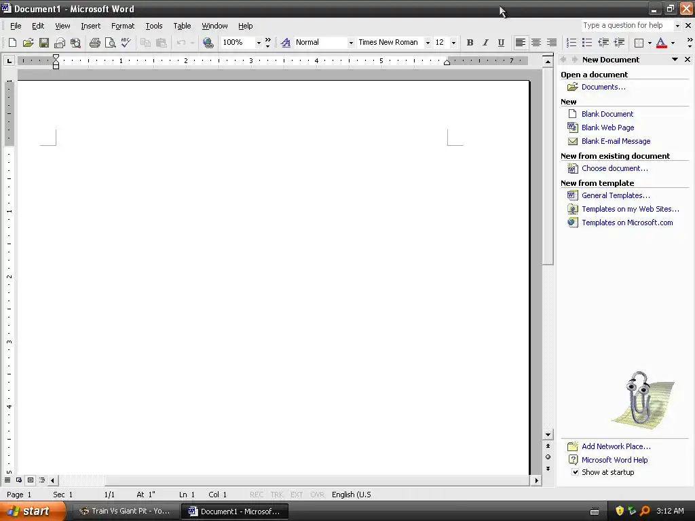Click the tab stop selector on ruler
Screen dimensions: 695x521
coord(10,60)
